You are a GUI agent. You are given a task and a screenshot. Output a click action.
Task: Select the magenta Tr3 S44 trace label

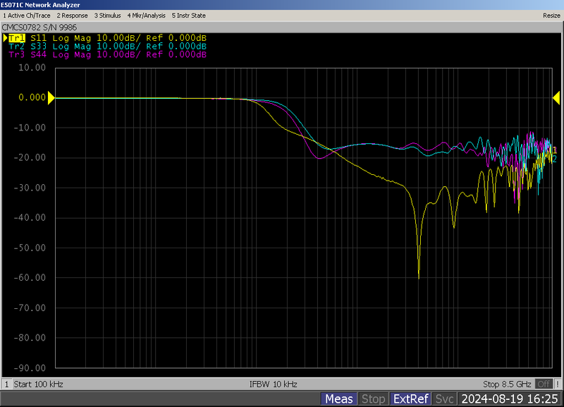point(106,54)
